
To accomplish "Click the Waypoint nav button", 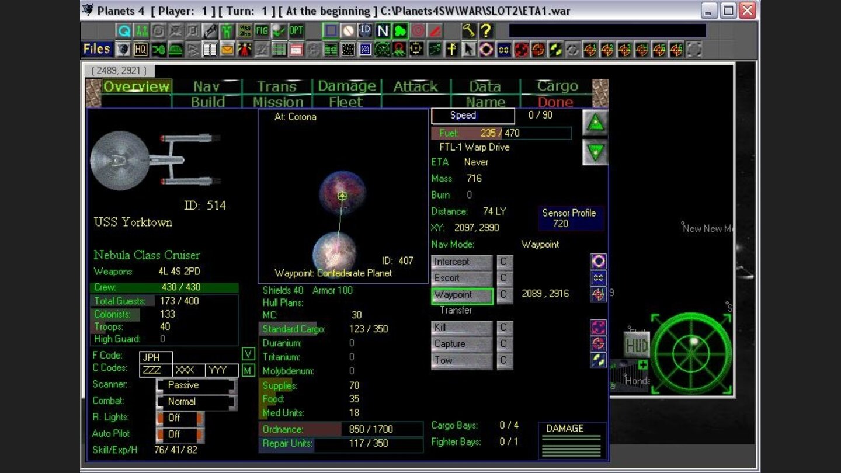I will pos(462,295).
